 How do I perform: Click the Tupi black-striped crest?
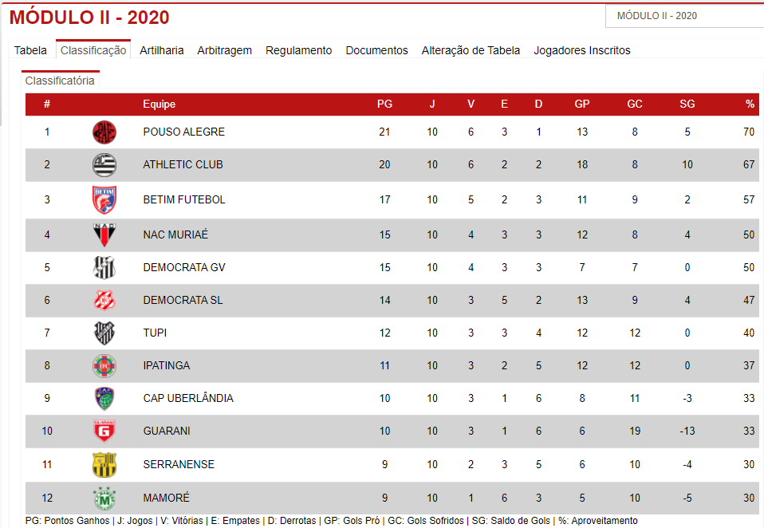pos(104,333)
